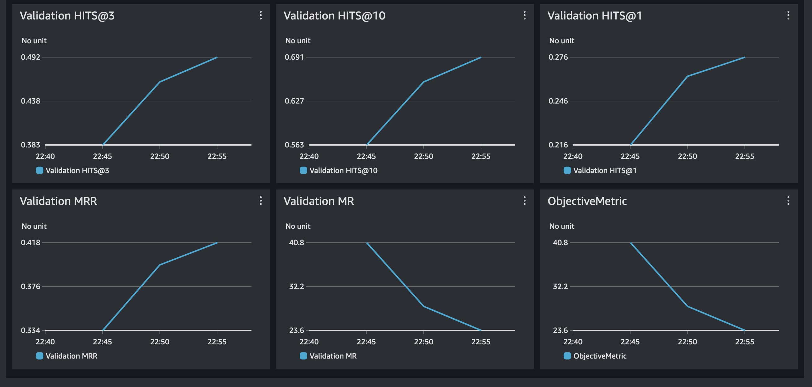Image resolution: width=812 pixels, height=387 pixels.
Task: Open the Validation HITS@1 widget actions menu
Action: click(x=788, y=15)
